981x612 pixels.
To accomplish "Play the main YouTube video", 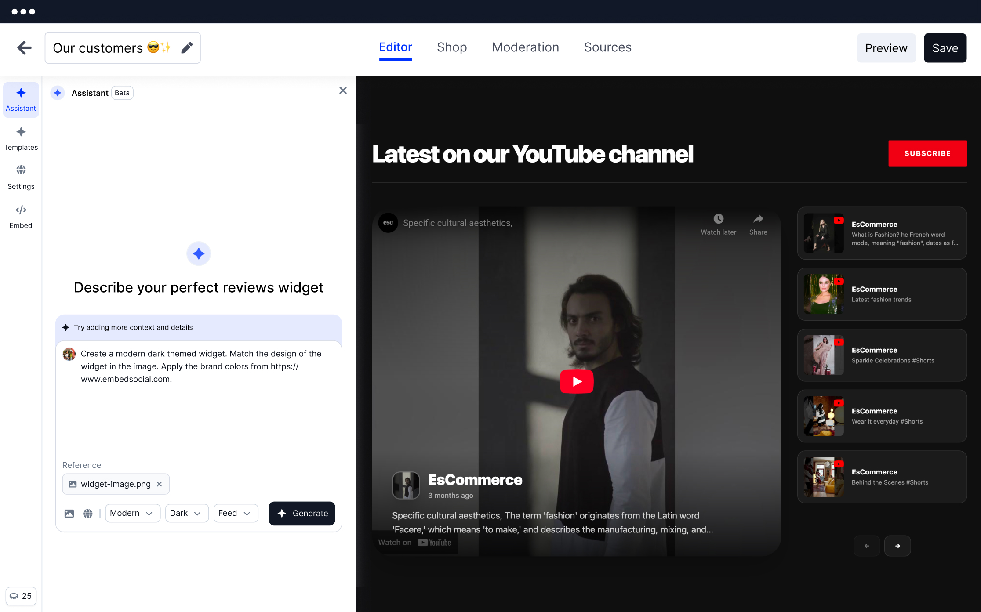I will coord(576,381).
